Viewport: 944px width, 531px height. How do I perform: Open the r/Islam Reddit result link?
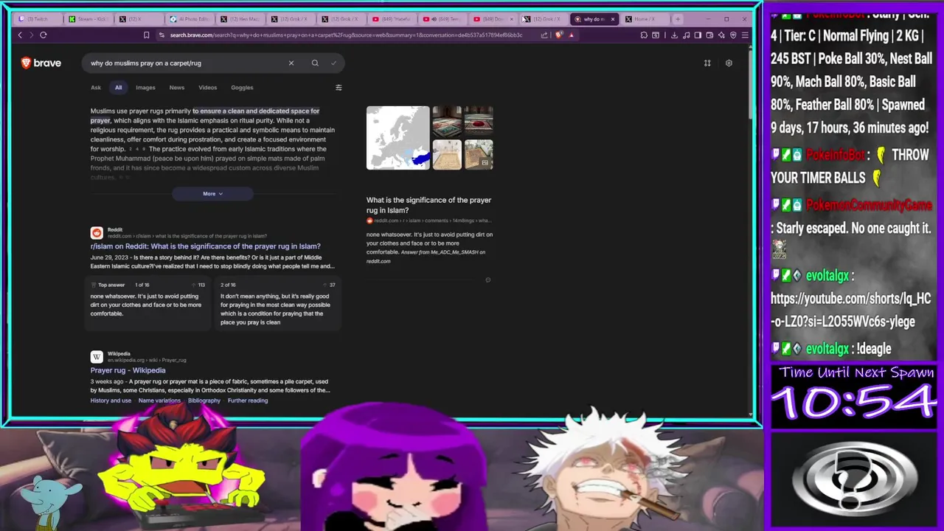[205, 246]
